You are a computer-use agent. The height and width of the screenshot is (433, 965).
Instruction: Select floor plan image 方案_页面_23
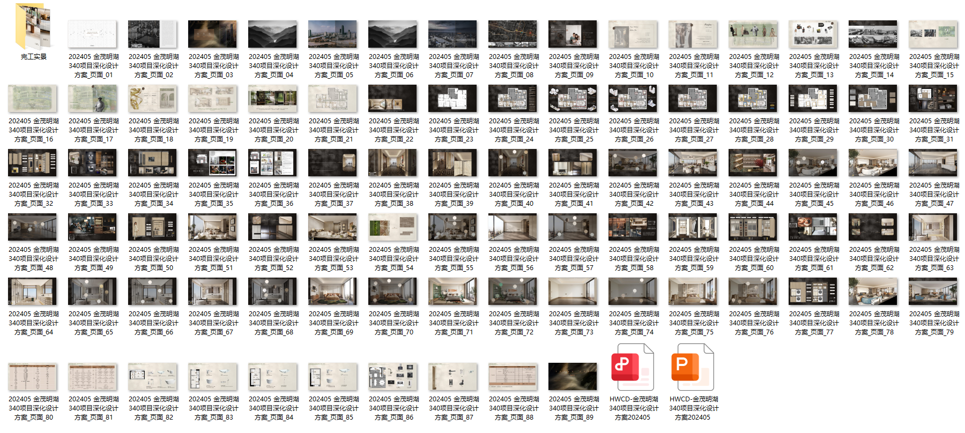coord(453,99)
